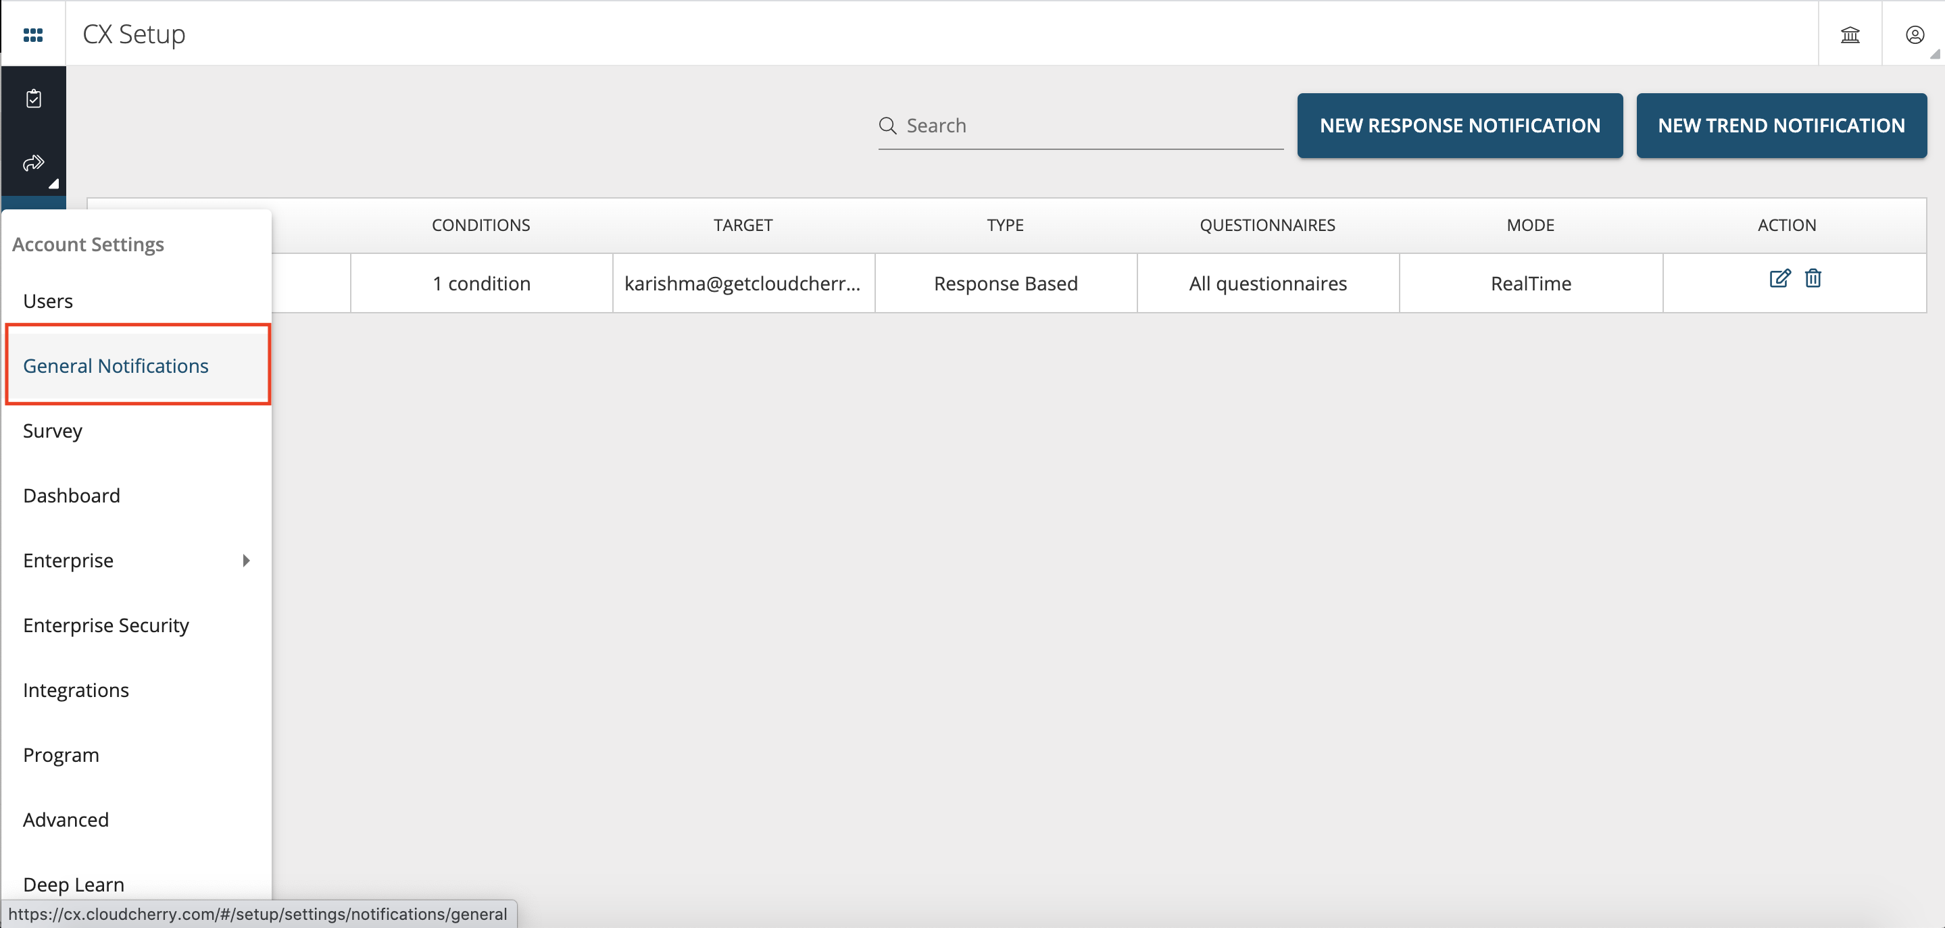Image resolution: width=1945 pixels, height=928 pixels.
Task: Click NEW TREND NOTIFICATION button
Action: click(x=1781, y=125)
